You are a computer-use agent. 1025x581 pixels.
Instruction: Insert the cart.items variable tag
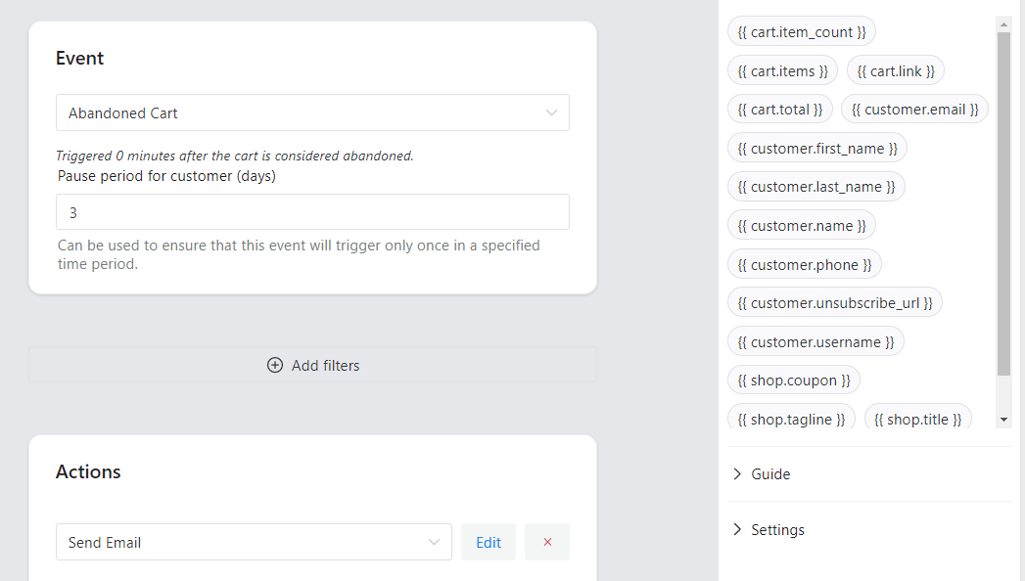(782, 70)
